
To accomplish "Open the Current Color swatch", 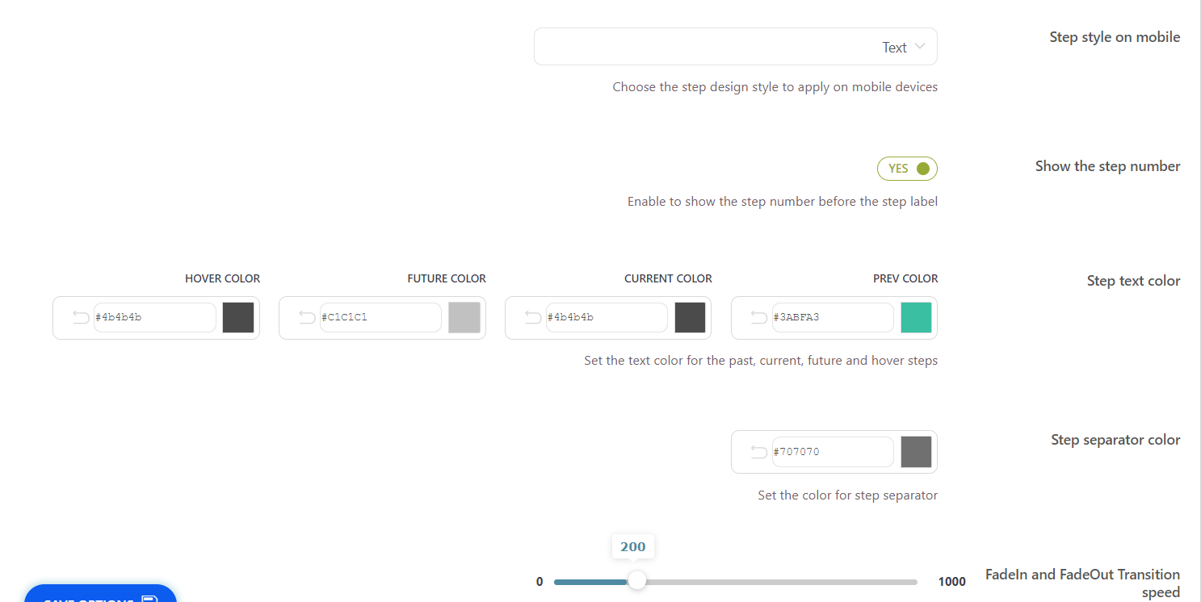I will tap(691, 317).
